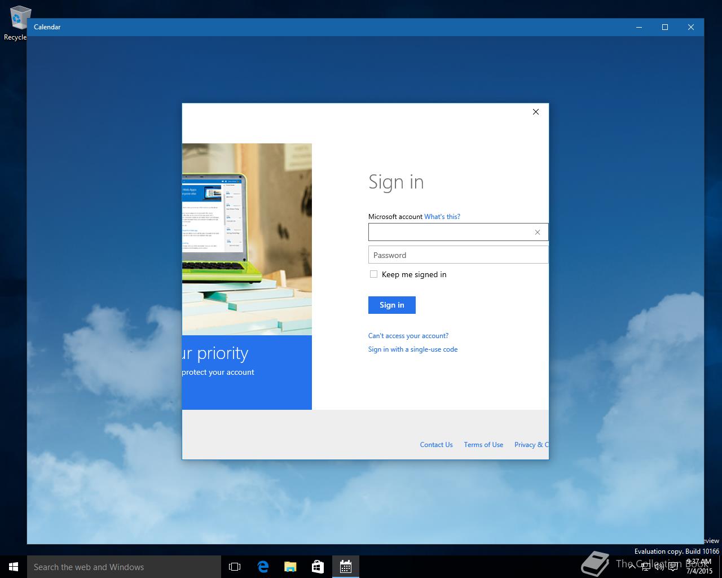Minimize the Calendar window
The height and width of the screenshot is (578, 722).
point(639,27)
